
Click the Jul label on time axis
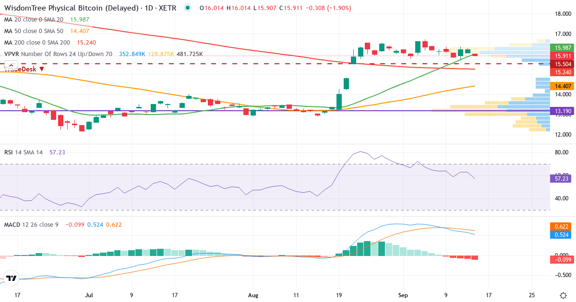pyautogui.click(x=89, y=295)
